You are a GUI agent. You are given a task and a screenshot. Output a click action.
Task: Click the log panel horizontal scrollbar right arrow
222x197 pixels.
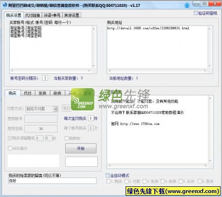[206, 165]
